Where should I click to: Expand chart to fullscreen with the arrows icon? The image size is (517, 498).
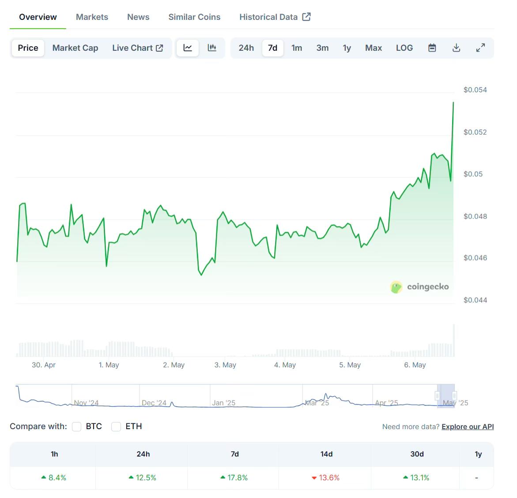pos(481,48)
